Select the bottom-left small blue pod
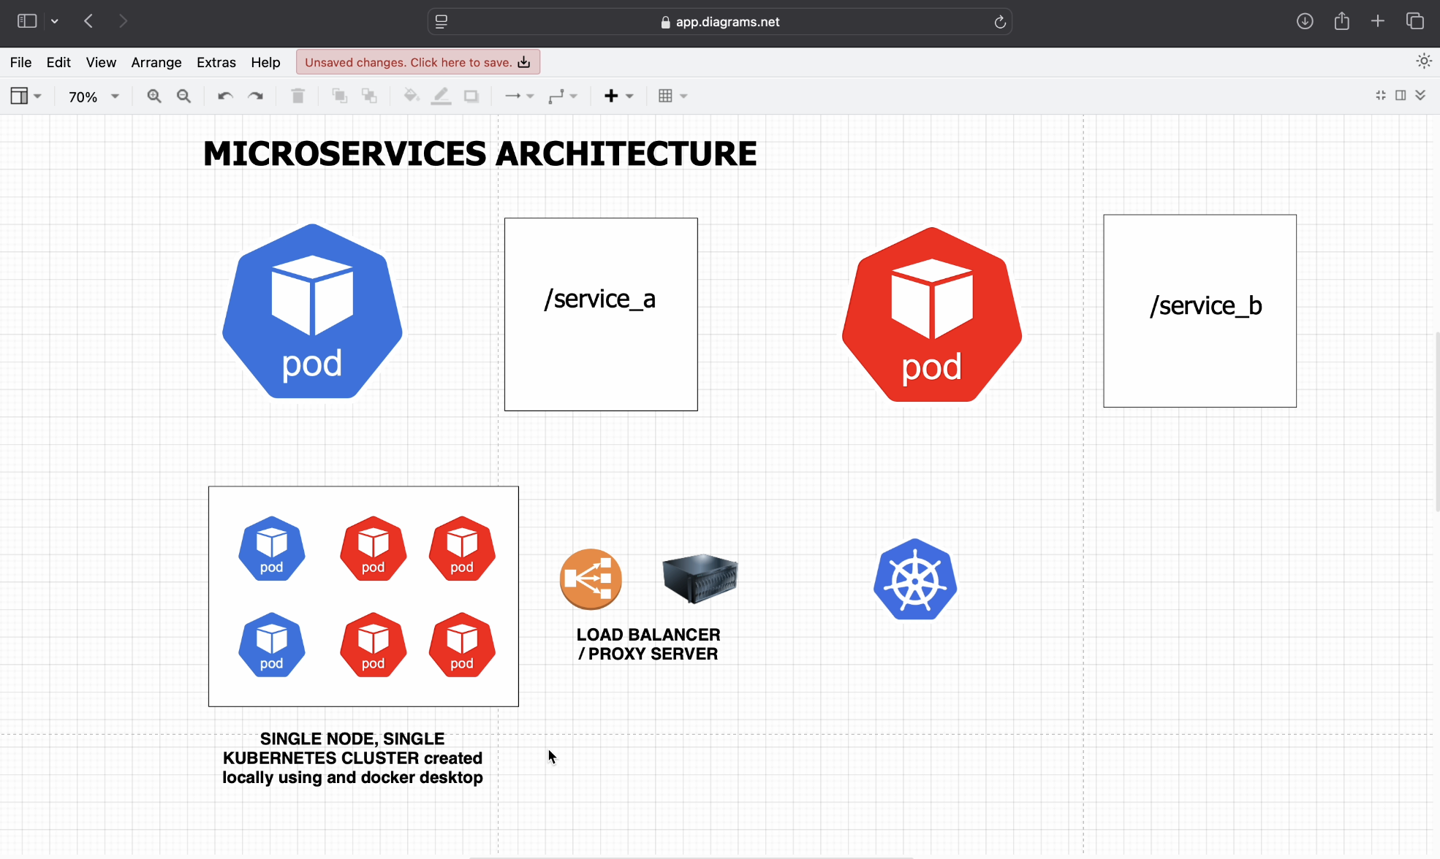This screenshot has height=859, width=1440. point(272,645)
